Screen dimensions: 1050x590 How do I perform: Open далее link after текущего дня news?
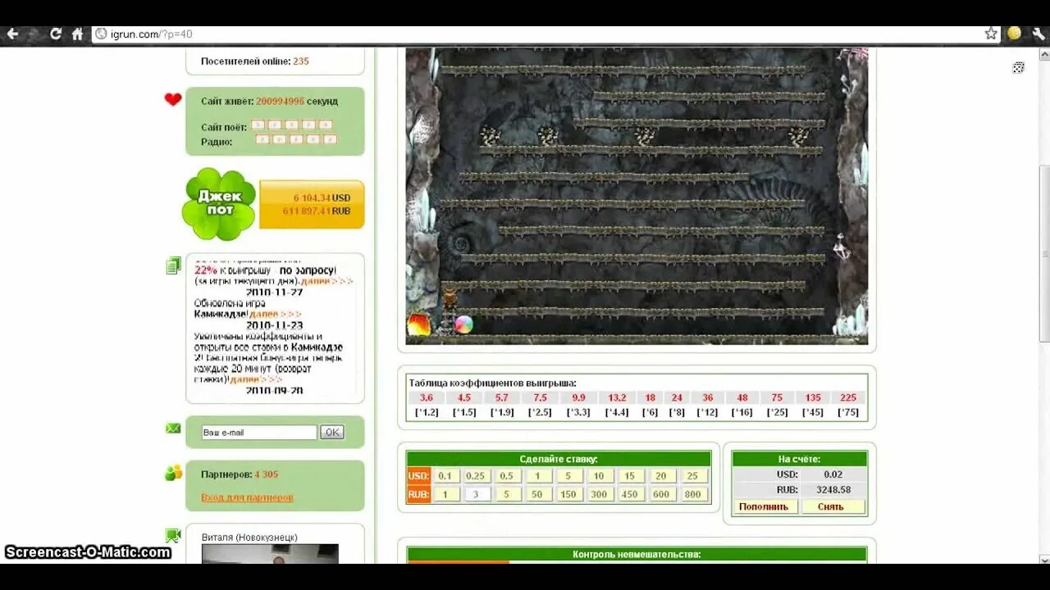coord(327,281)
